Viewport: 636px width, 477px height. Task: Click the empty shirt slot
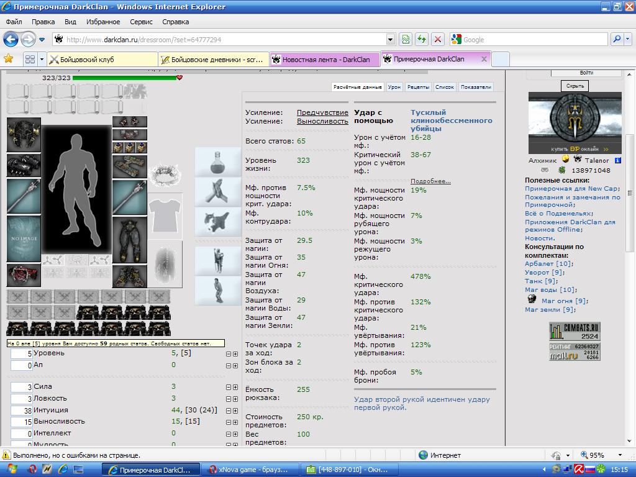click(x=165, y=216)
